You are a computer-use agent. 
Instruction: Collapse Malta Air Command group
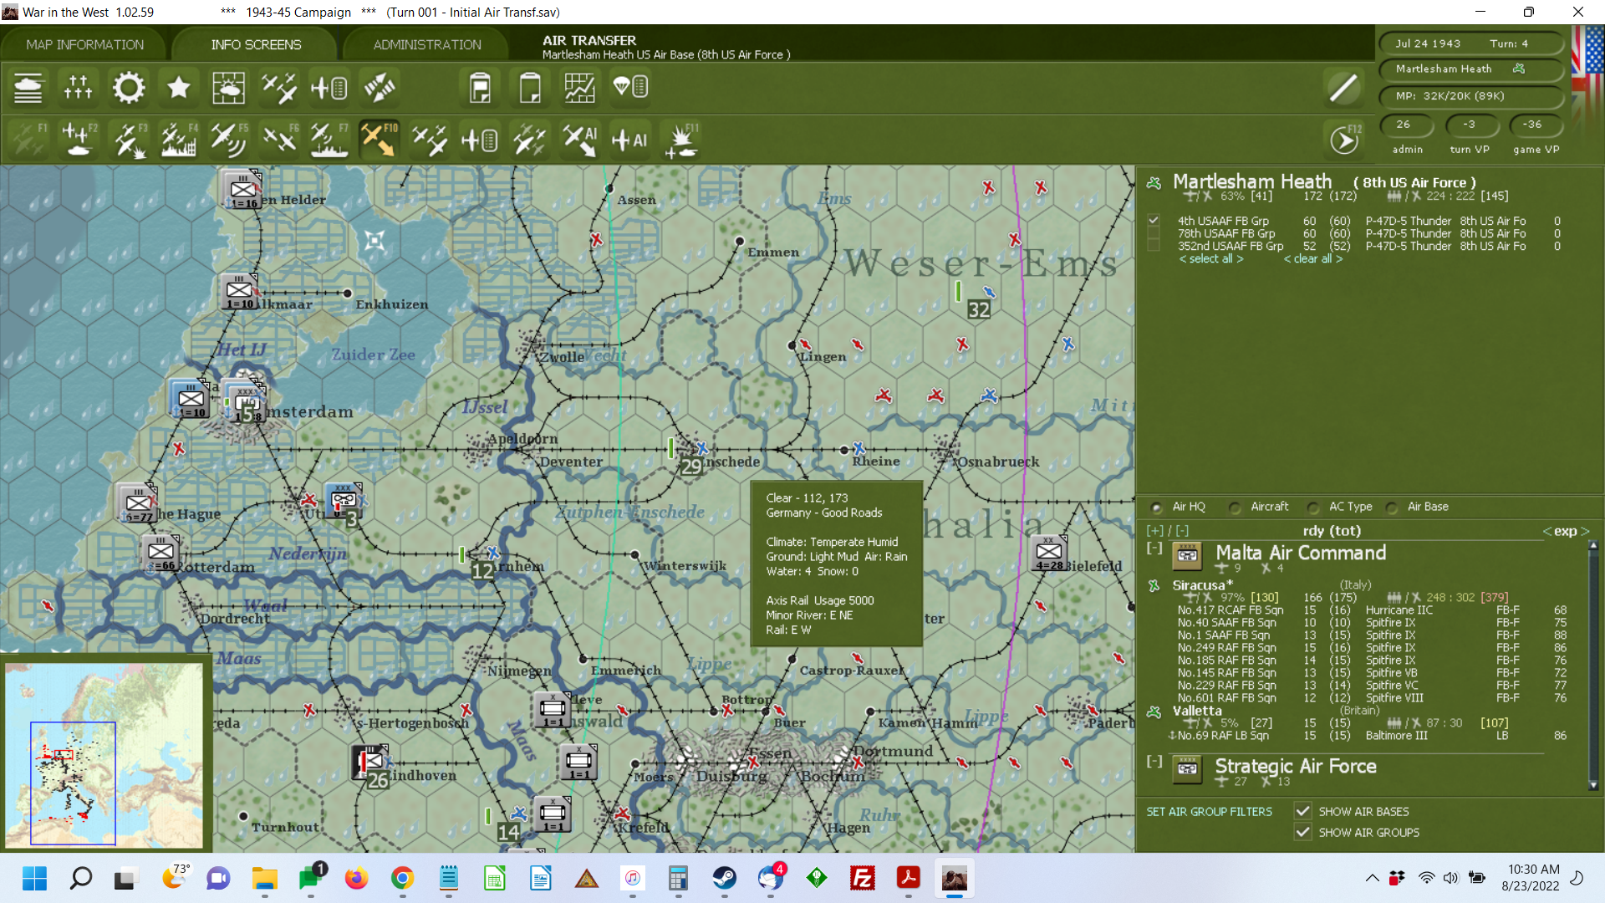coord(1154,548)
